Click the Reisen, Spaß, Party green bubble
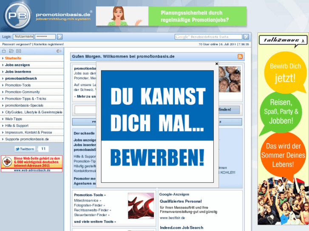The image size is (309, 231). tap(281, 112)
